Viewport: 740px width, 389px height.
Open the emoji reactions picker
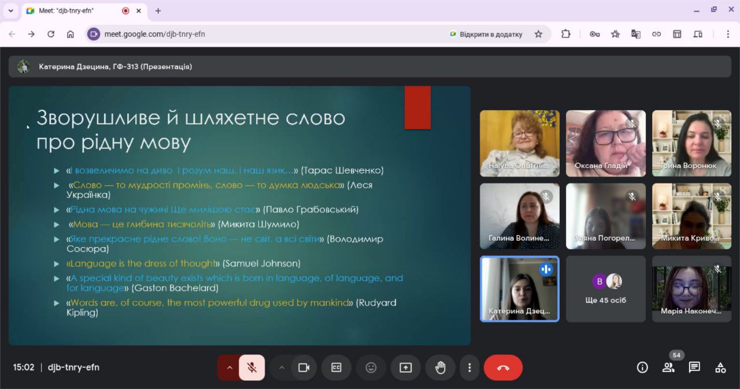click(371, 368)
